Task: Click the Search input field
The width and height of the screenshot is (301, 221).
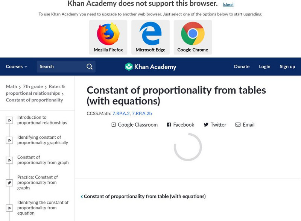Action: (60, 67)
